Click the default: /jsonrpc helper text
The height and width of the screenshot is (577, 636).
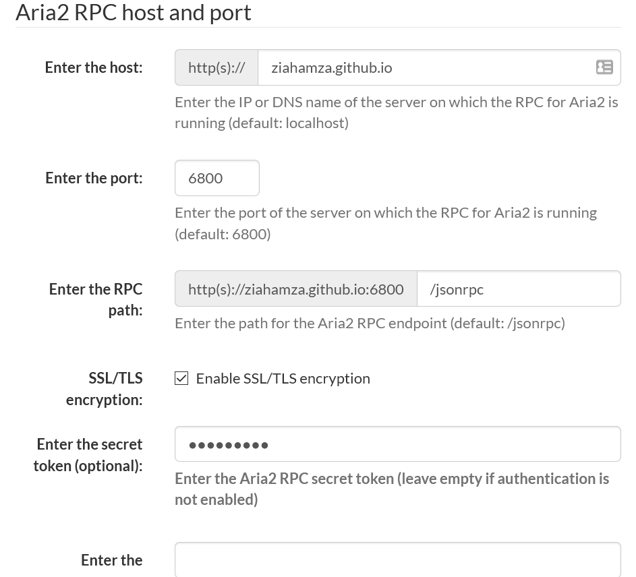coord(370,323)
